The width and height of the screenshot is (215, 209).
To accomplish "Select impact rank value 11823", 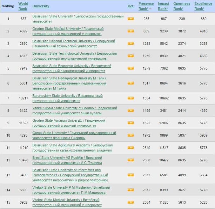I will tap(164, 202).
